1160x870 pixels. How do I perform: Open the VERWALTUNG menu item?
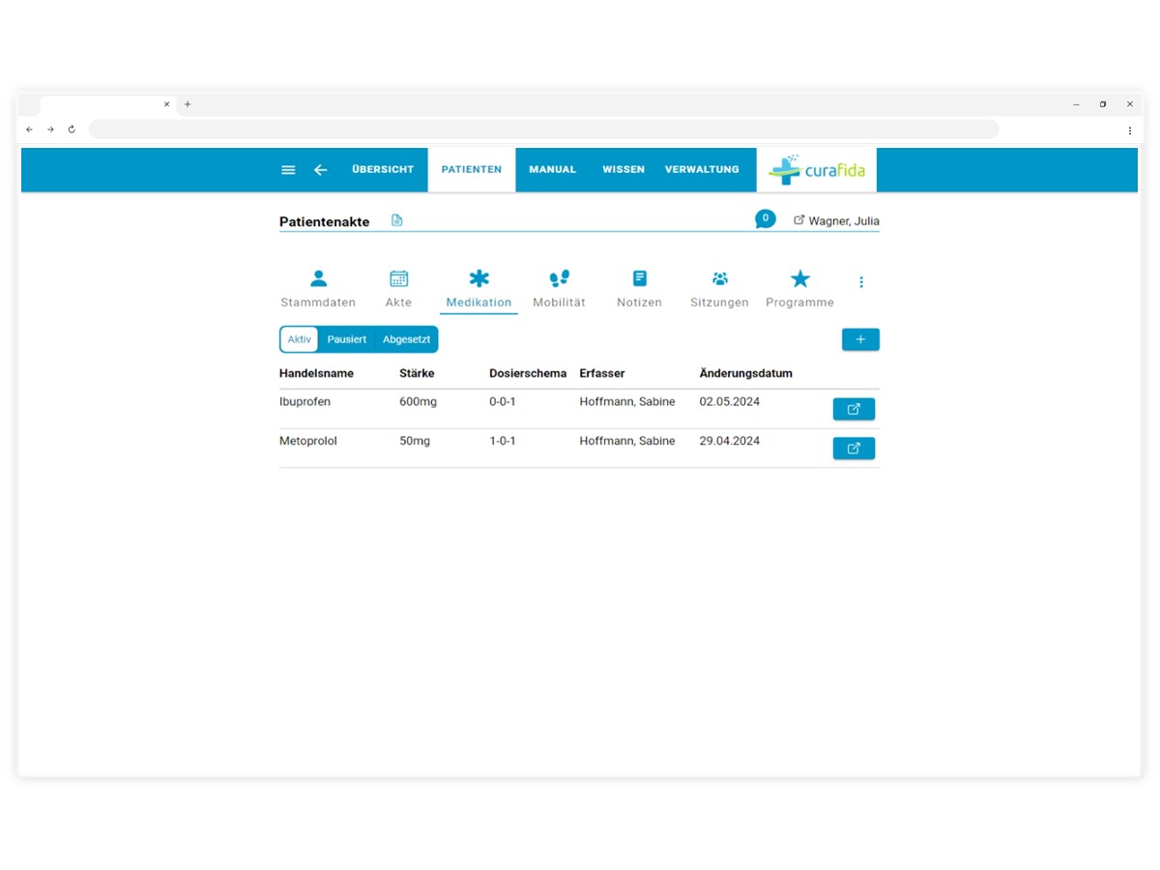(x=702, y=169)
